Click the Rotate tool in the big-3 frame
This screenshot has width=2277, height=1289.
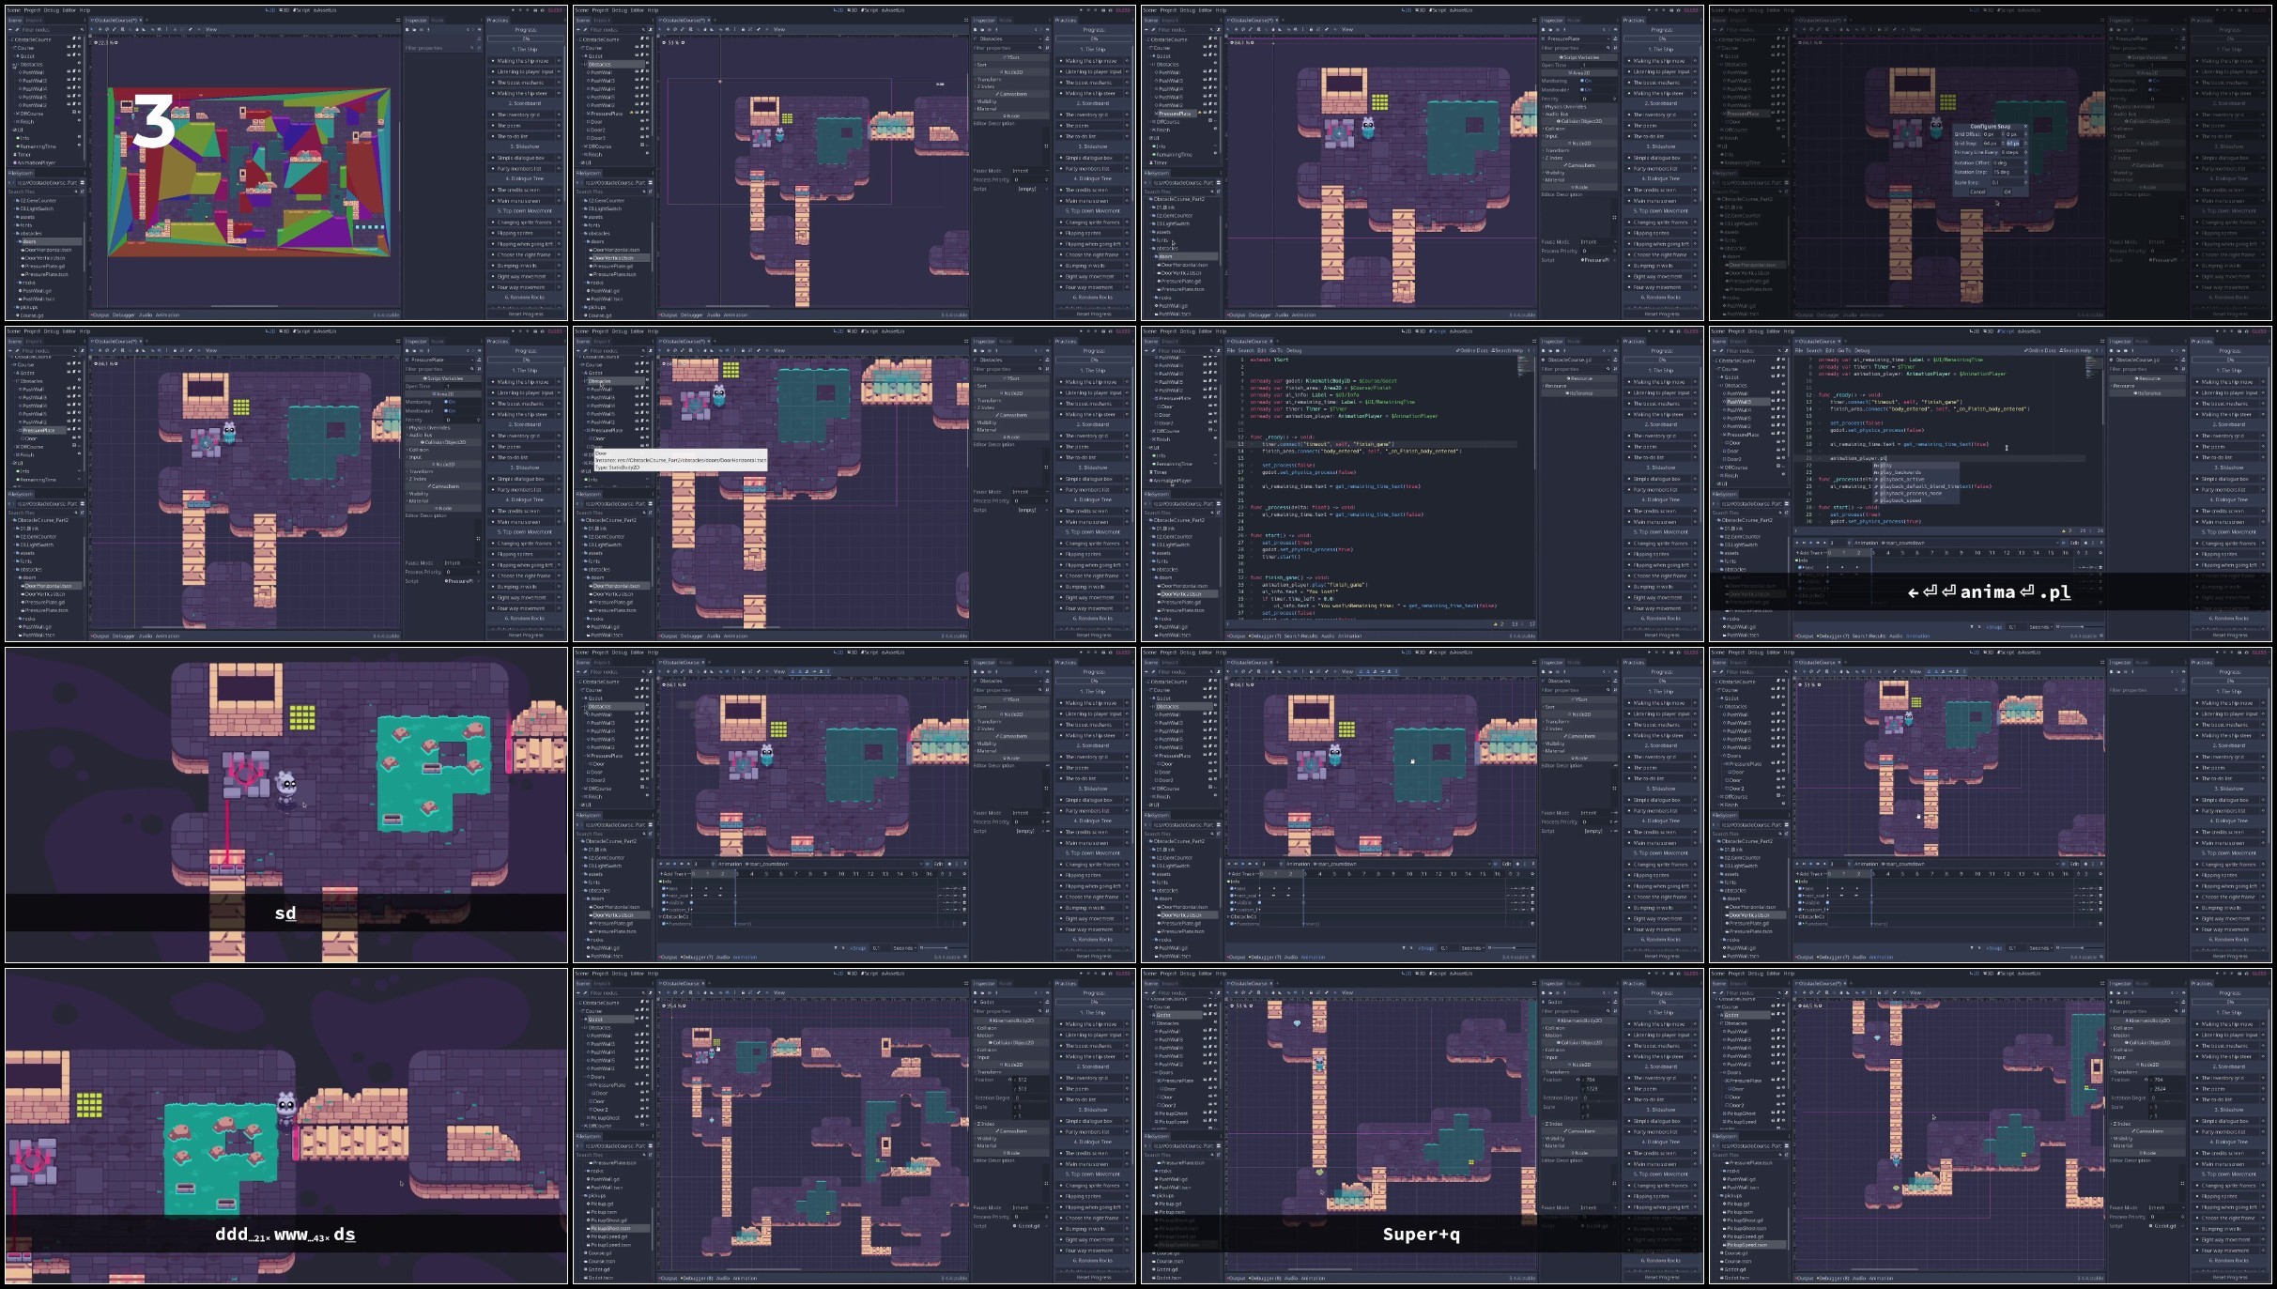107,29
